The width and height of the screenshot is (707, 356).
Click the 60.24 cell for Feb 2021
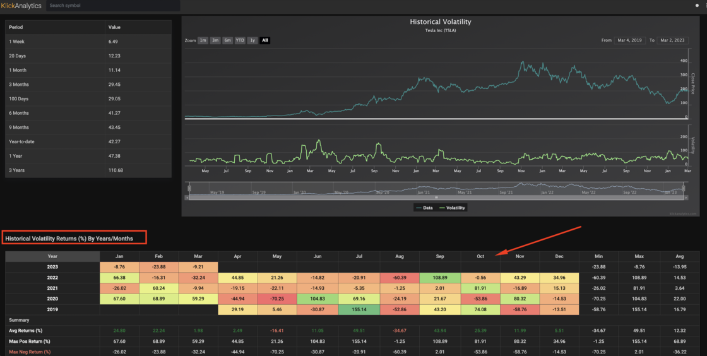tap(158, 288)
